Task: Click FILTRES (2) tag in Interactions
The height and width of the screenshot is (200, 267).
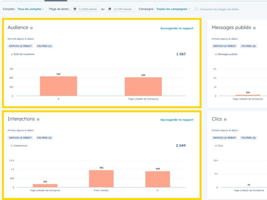Action: click(x=44, y=138)
